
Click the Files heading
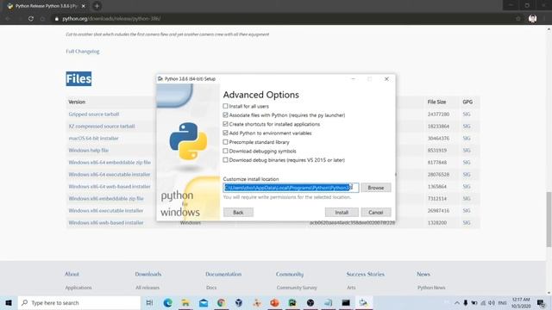78,78
